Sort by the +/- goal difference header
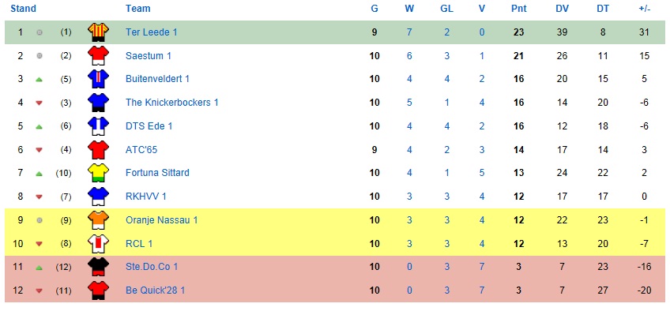This screenshot has width=670, height=311. pyautogui.click(x=645, y=9)
